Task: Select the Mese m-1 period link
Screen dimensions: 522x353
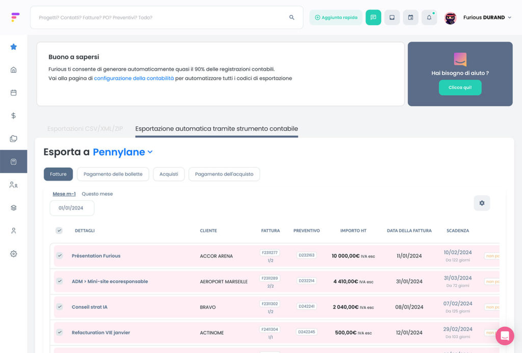Action: click(64, 194)
